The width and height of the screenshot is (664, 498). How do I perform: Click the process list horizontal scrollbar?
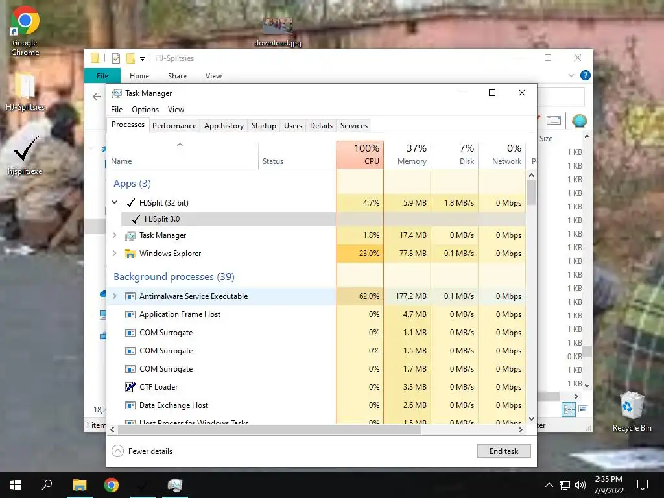(270, 430)
